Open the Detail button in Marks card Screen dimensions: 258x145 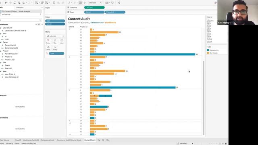pyautogui.click(x=48, y=48)
